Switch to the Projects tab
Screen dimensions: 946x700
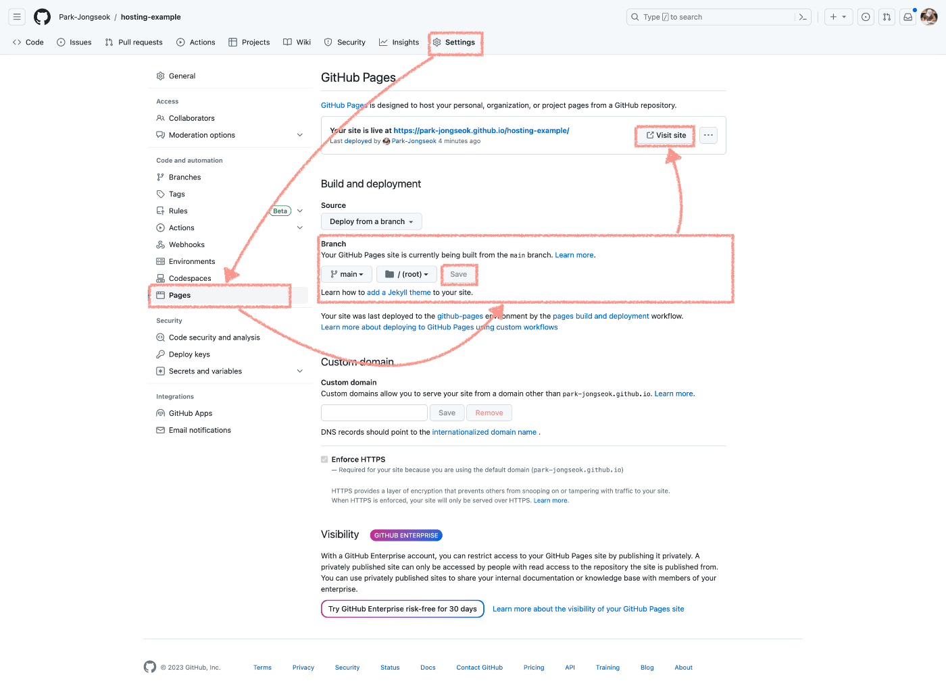pyautogui.click(x=249, y=42)
